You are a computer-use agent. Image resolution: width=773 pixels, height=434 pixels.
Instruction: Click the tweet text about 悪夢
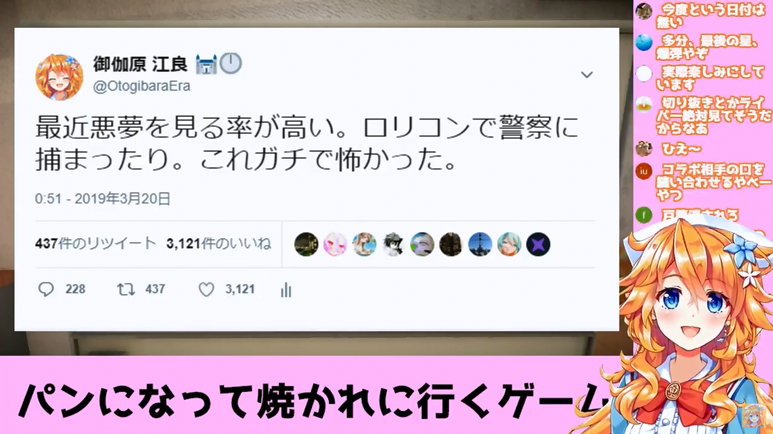tap(307, 144)
